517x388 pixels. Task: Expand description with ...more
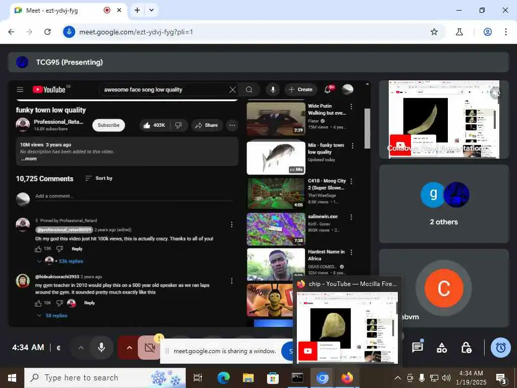click(x=29, y=159)
